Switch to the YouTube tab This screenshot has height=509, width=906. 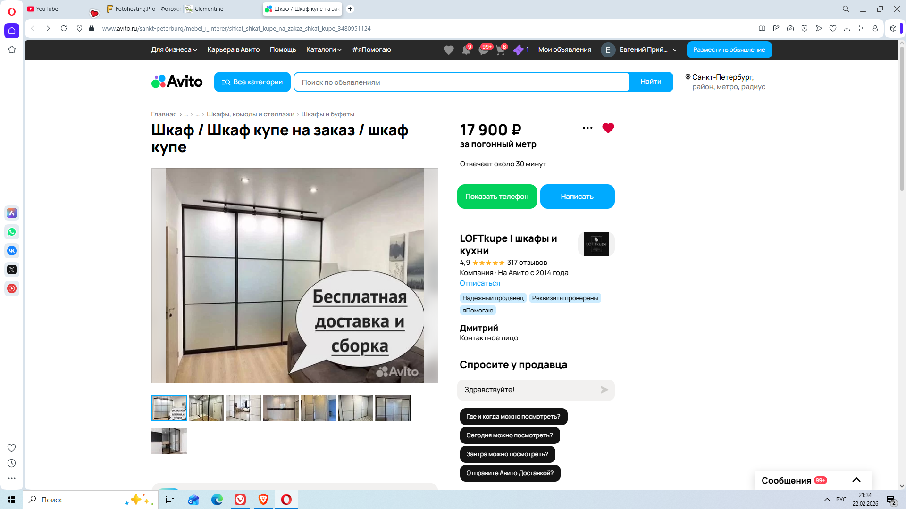[x=47, y=9]
